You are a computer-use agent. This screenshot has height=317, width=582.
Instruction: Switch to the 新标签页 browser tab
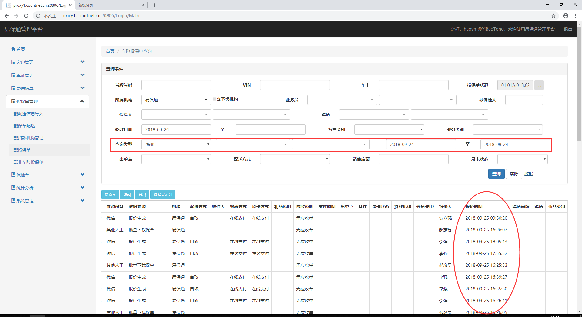point(109,5)
